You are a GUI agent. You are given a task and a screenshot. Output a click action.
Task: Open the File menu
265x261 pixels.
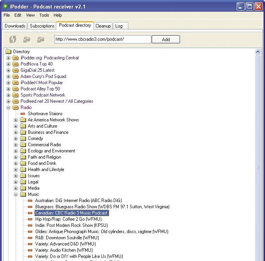pos(7,15)
